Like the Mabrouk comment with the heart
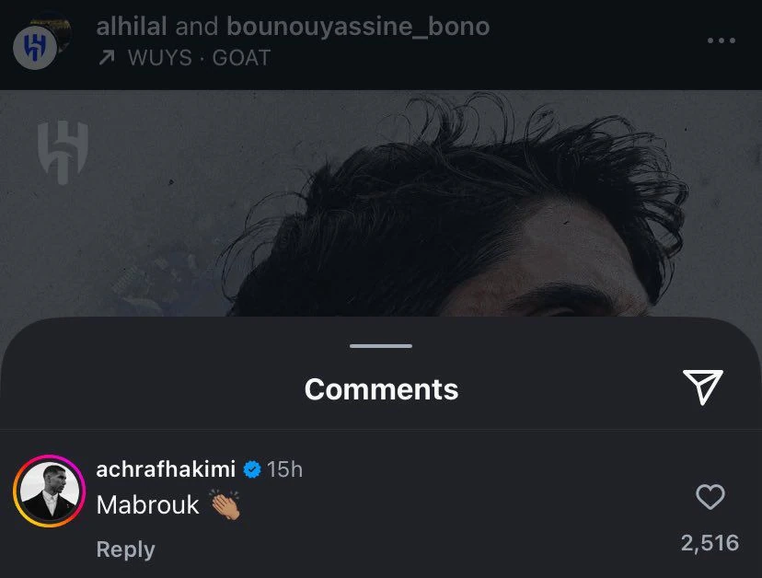This screenshot has width=762, height=578. 710,498
